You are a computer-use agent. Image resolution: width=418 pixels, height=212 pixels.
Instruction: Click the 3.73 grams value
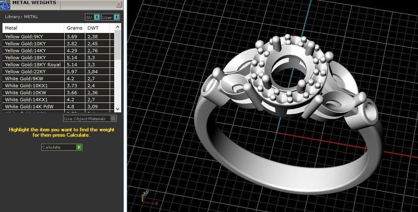(72, 86)
